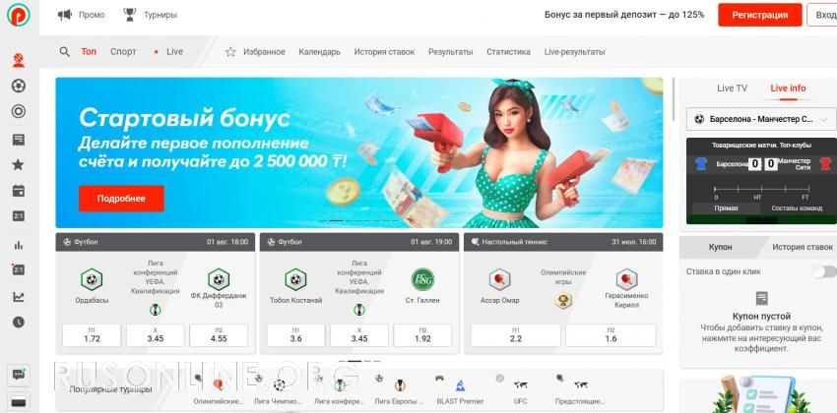Toggle the one-click bet switch
837x413 pixels.
824,271
